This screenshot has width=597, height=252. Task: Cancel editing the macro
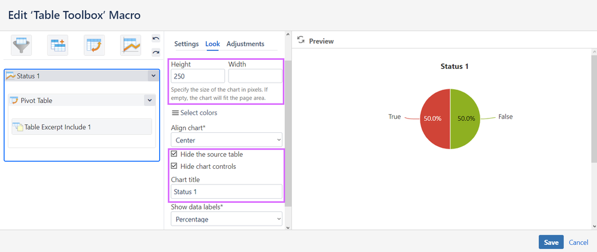pyautogui.click(x=578, y=242)
